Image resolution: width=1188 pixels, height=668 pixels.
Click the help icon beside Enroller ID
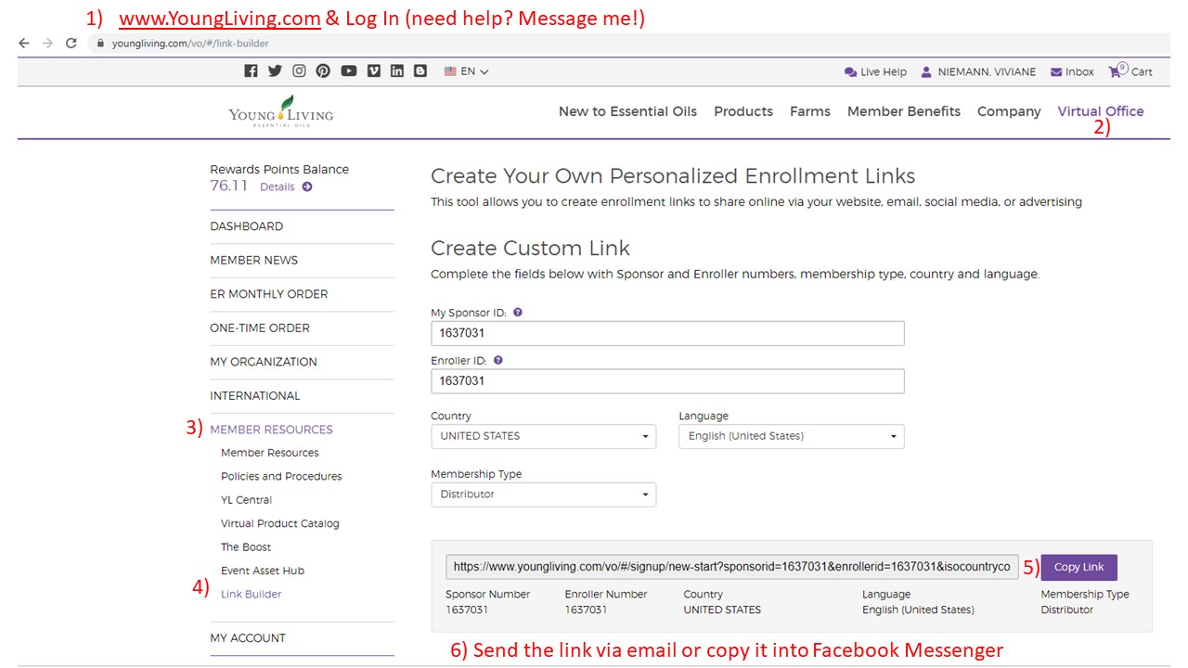pyautogui.click(x=498, y=360)
